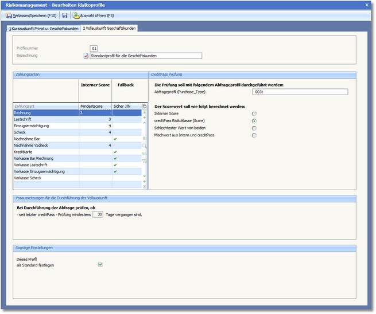
Task: Choose Mischwert aus Intern und creditPass
Action: coord(254,136)
